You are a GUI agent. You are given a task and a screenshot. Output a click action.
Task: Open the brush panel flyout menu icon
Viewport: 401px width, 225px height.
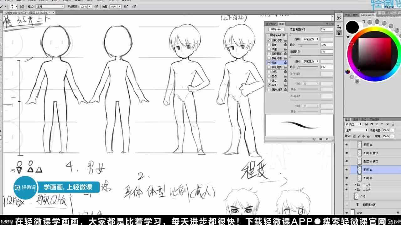[x=332, y=24]
